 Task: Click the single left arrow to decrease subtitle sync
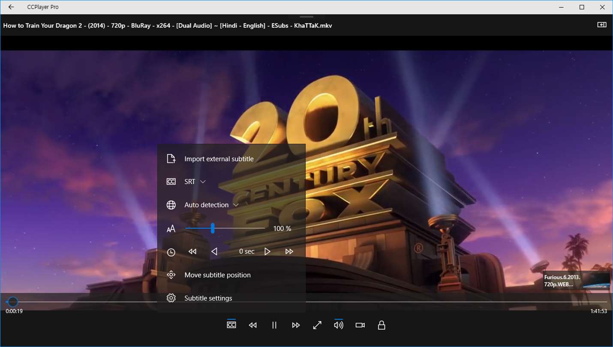[x=214, y=251]
